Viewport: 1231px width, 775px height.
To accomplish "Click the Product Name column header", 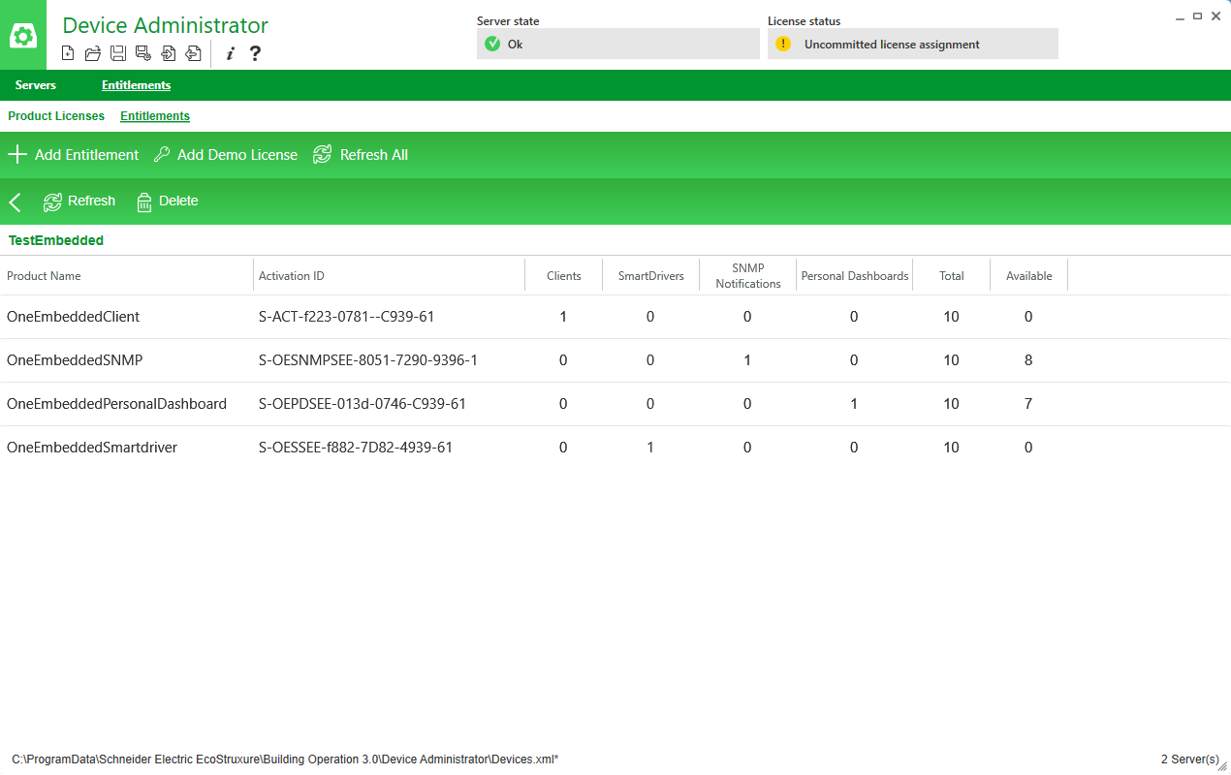I will (127, 276).
